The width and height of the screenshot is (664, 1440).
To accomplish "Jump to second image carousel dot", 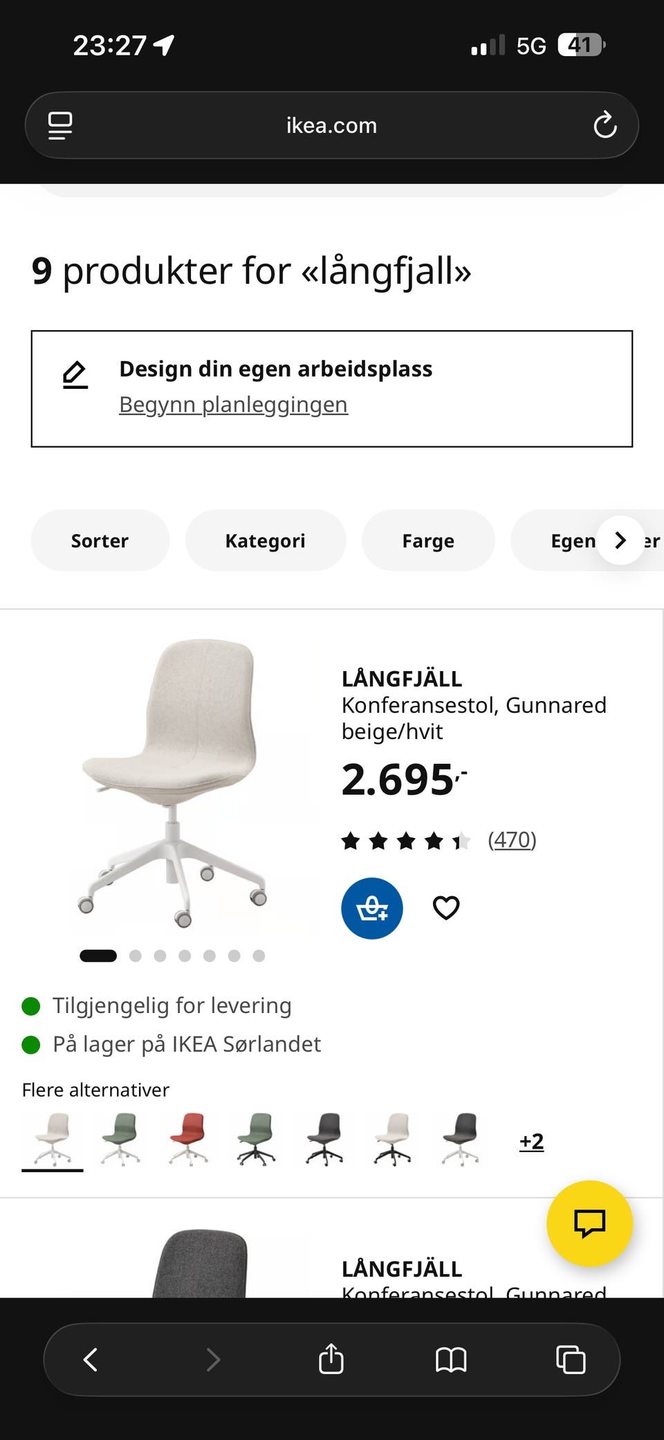I will 136,956.
